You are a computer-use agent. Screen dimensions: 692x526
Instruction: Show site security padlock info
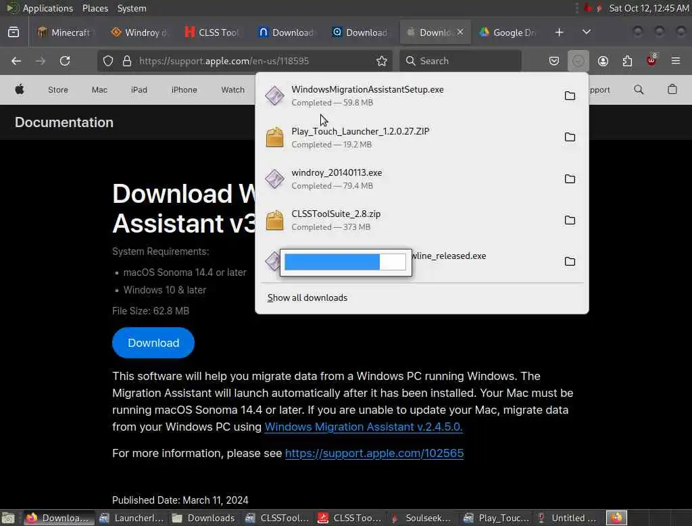127,61
